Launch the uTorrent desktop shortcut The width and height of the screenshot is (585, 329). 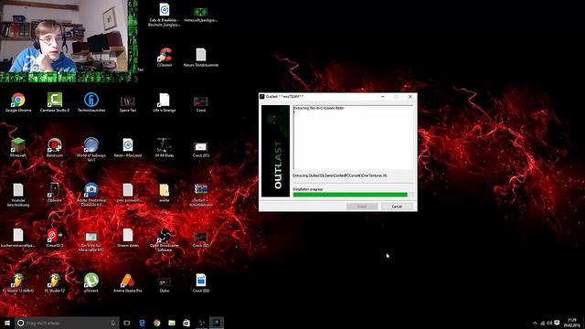coord(91,281)
